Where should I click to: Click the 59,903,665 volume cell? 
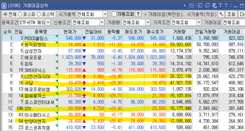pyautogui.click(x=181, y=45)
